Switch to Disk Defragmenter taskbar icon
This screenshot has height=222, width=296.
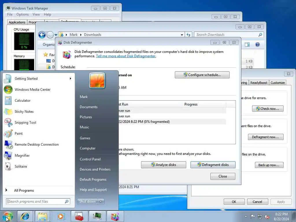pyautogui.click(x=115, y=216)
